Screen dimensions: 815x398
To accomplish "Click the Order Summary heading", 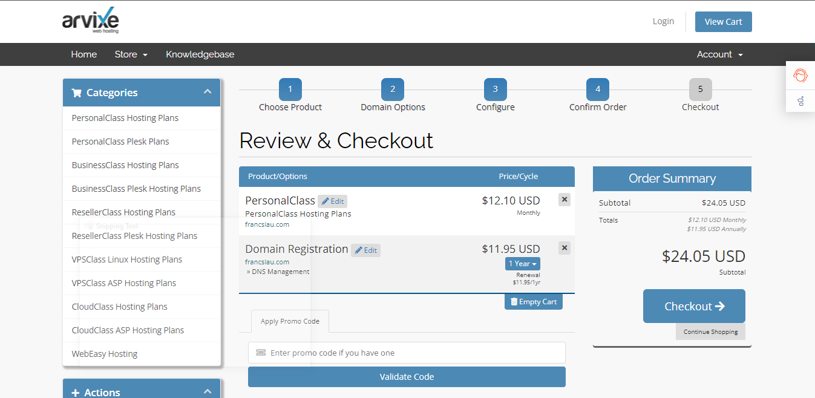I will (672, 178).
